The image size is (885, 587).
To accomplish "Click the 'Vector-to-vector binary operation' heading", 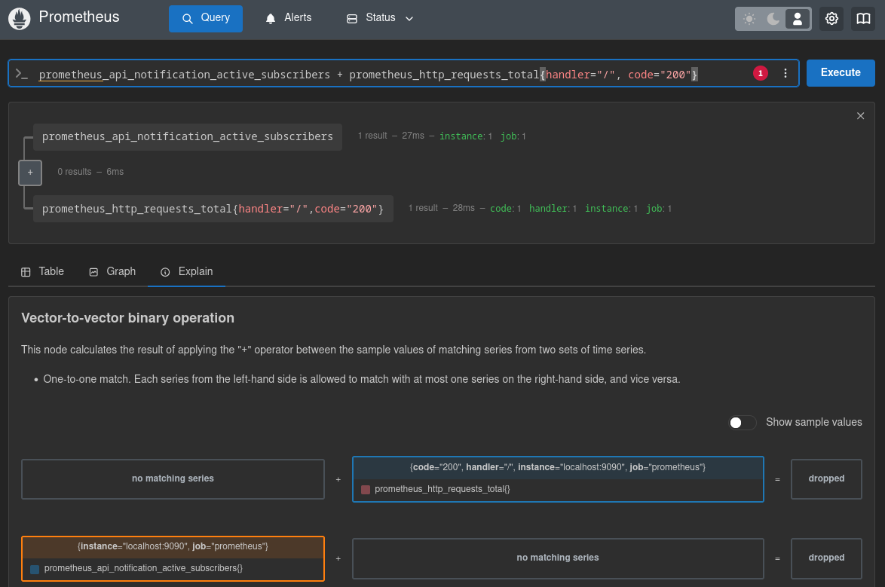I will coord(127,318).
